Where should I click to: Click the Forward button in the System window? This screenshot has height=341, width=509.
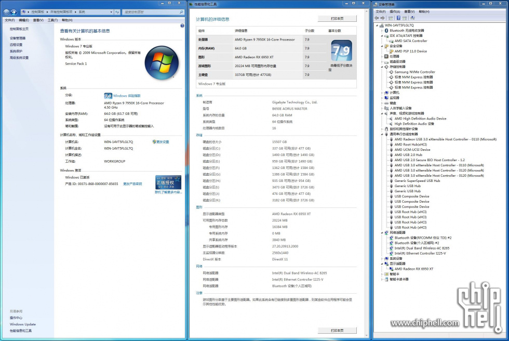click(14, 12)
